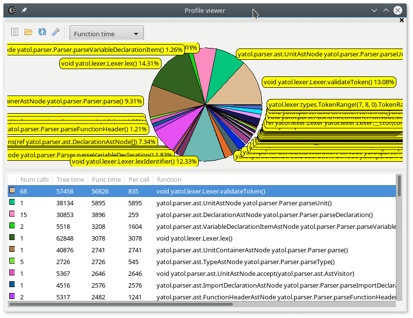413x318 pixels.
Task: Click the Func time column header
Action: 106,179
